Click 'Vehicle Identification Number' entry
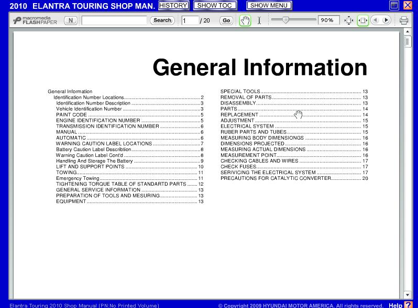Image resolution: width=418 pixels, height=308 pixels. coord(129,109)
